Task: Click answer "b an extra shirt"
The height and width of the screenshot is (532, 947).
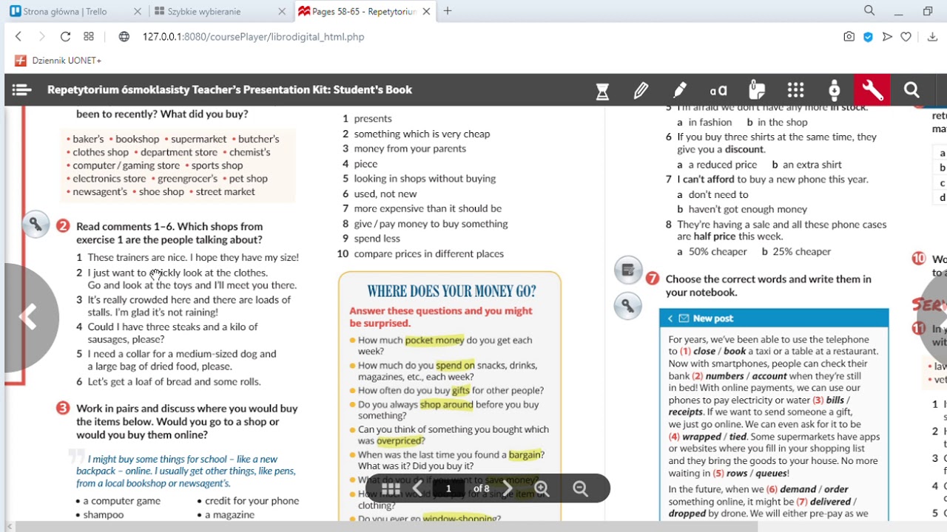Action: click(806, 165)
